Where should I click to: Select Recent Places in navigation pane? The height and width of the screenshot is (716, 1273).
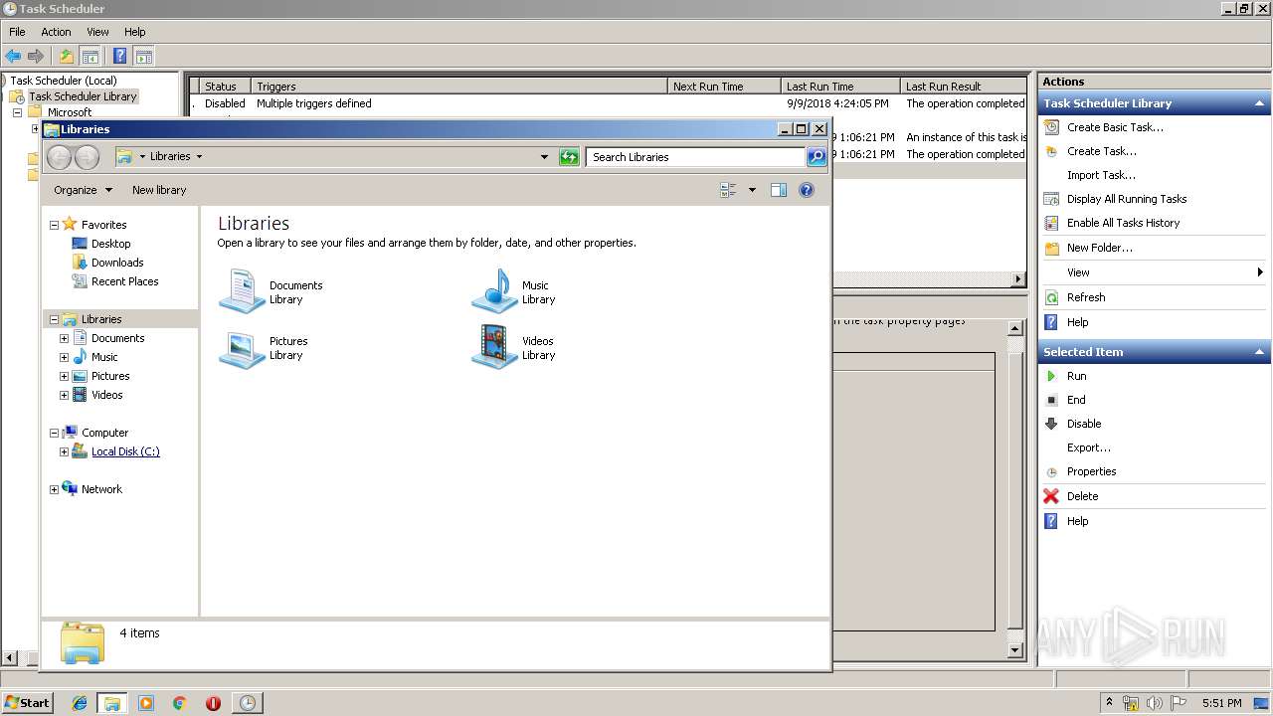pyautogui.click(x=124, y=281)
